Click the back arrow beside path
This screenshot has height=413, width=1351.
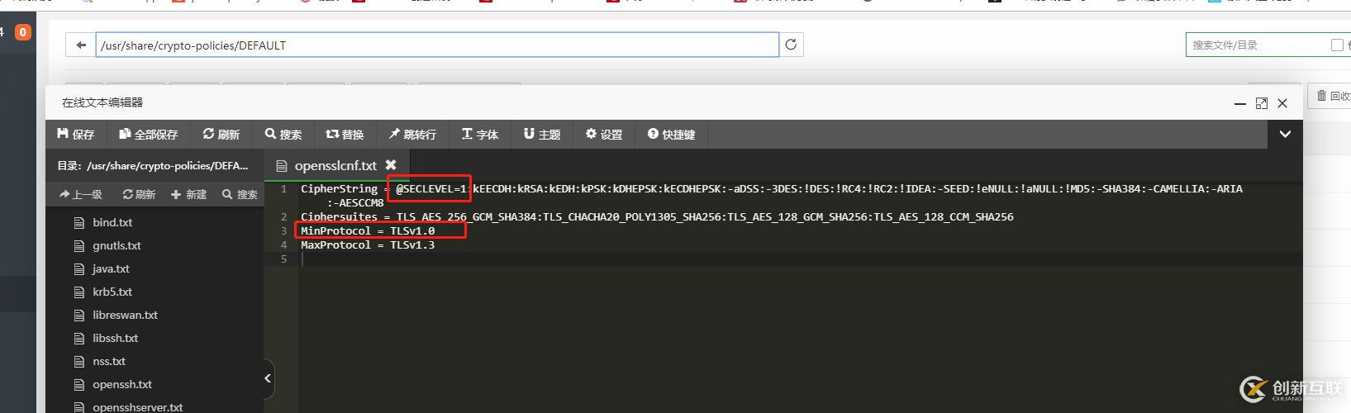tap(80, 45)
